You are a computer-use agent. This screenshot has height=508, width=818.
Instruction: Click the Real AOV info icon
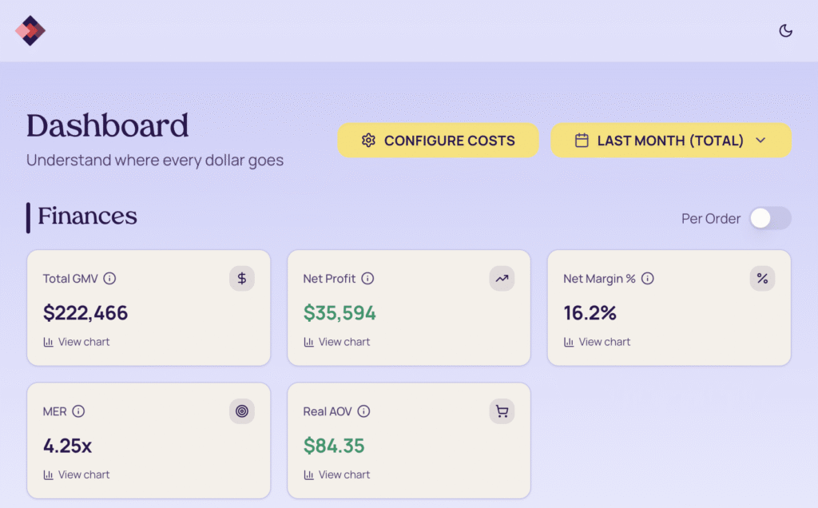point(363,411)
